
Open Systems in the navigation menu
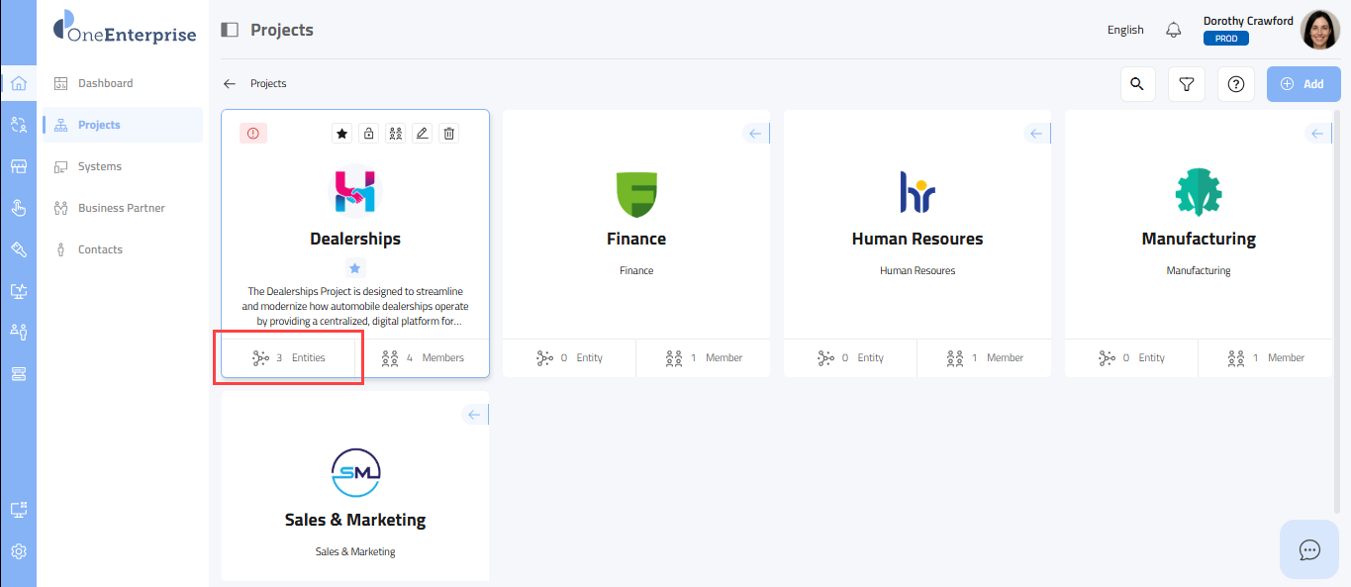(x=100, y=166)
